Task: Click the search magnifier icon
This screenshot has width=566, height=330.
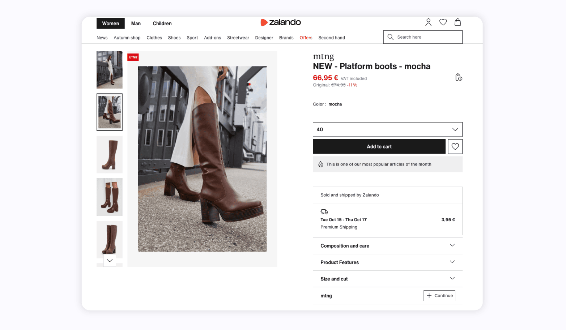Action: point(390,37)
